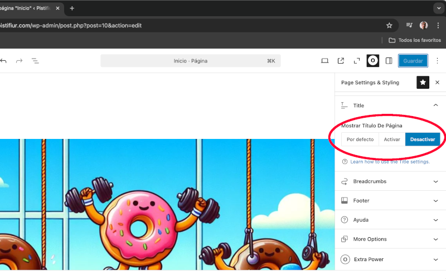Open the document overview list view
Viewport: 446px width, 279px height.
[35, 61]
